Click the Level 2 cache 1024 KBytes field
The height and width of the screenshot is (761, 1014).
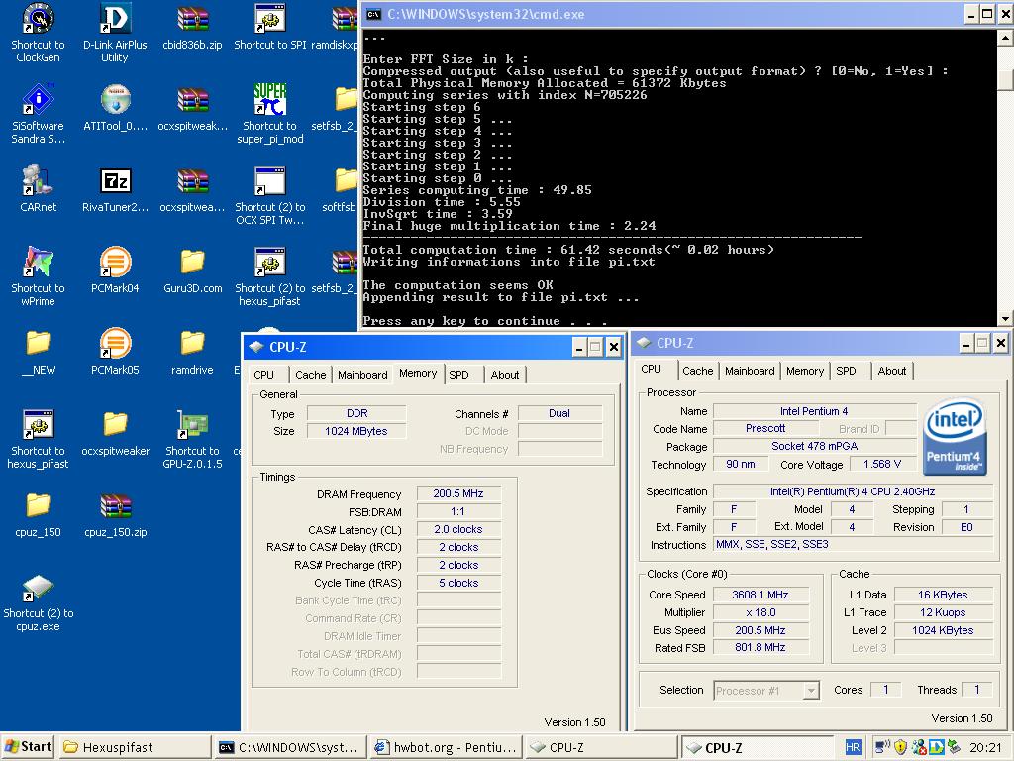tap(943, 630)
